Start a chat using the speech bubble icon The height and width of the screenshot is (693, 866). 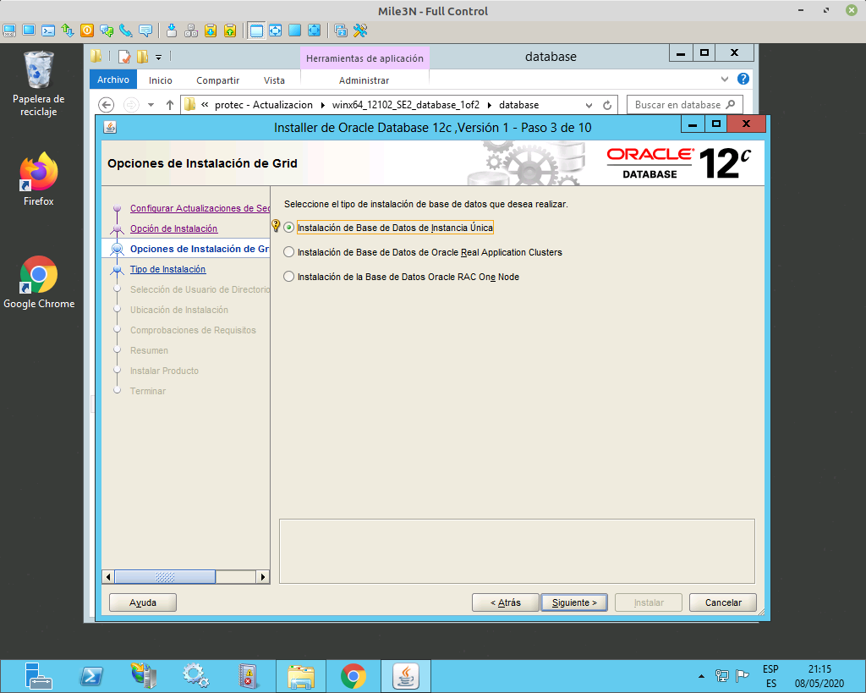[144, 30]
